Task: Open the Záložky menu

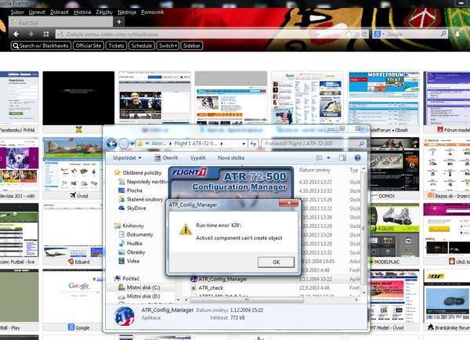Action: tap(104, 13)
